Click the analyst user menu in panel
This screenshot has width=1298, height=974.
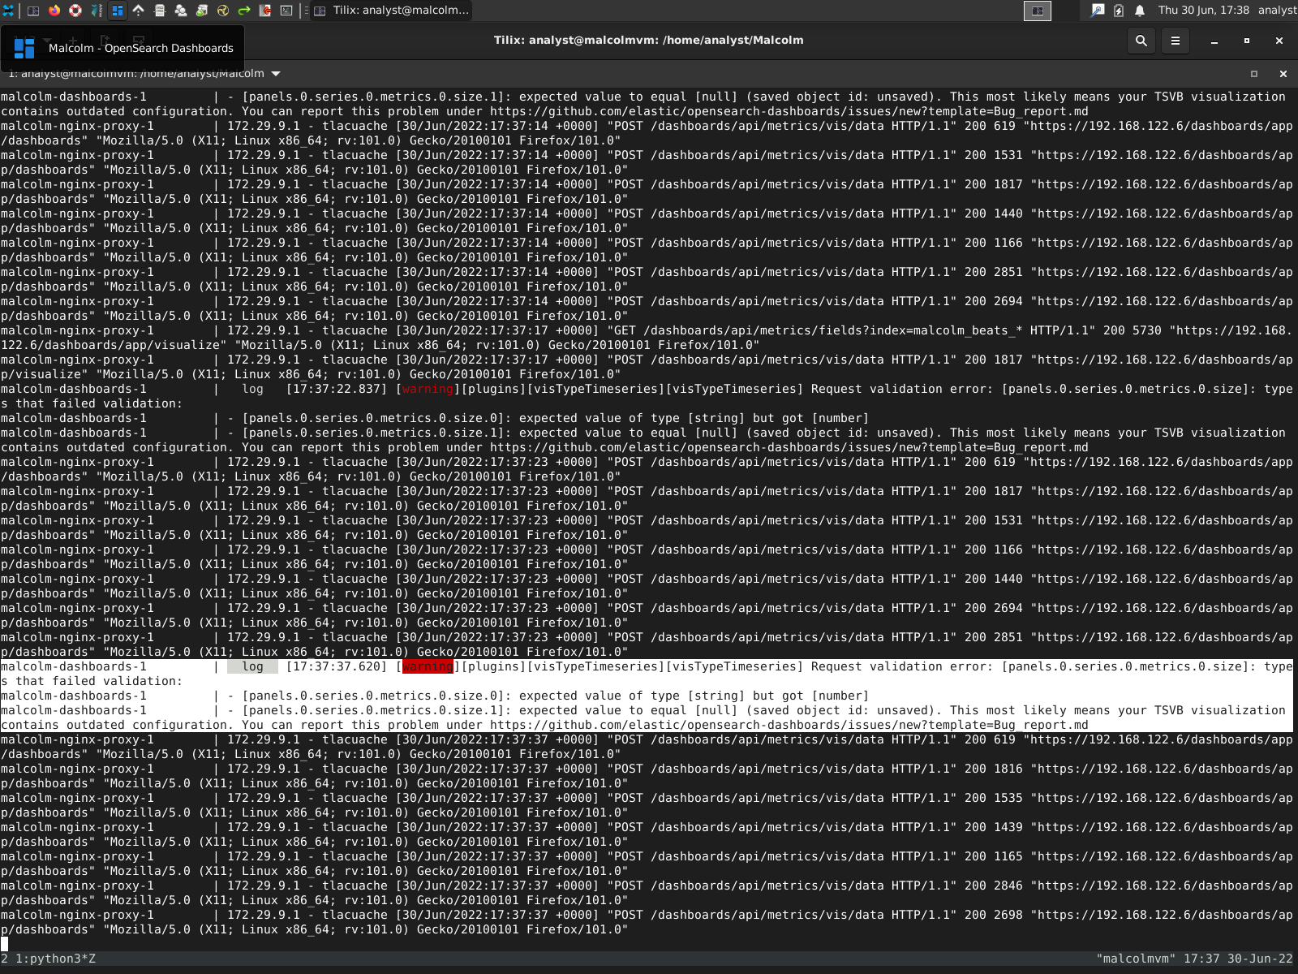(x=1277, y=11)
